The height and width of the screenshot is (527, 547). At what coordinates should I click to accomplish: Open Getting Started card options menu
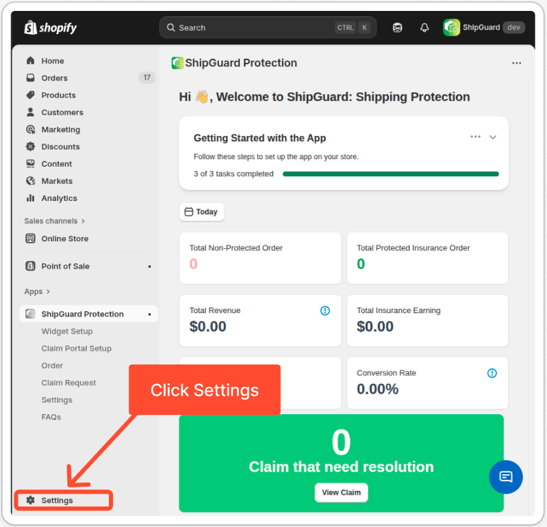(475, 137)
